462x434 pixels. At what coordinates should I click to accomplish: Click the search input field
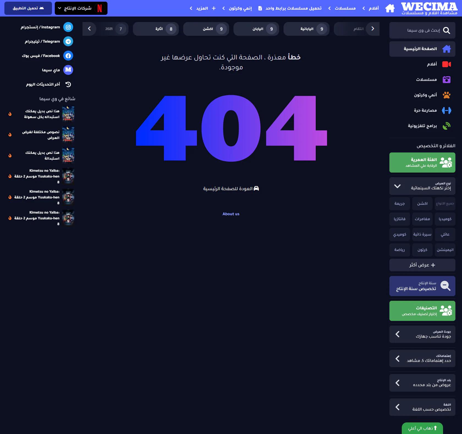[x=421, y=30]
